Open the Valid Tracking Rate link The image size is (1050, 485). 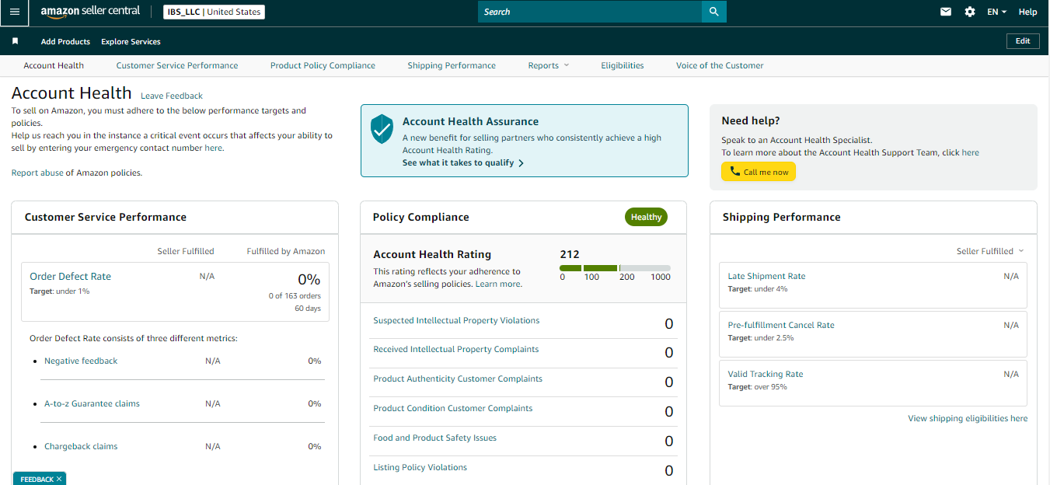coord(766,374)
